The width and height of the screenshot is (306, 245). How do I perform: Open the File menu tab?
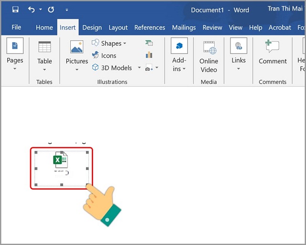coord(16,27)
